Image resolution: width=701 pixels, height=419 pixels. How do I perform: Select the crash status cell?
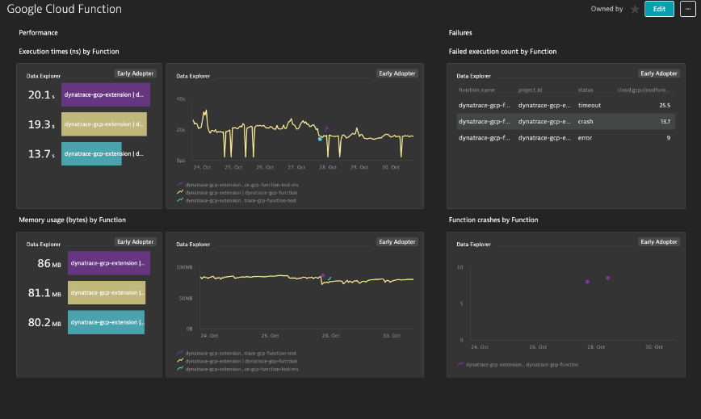pyautogui.click(x=586, y=121)
